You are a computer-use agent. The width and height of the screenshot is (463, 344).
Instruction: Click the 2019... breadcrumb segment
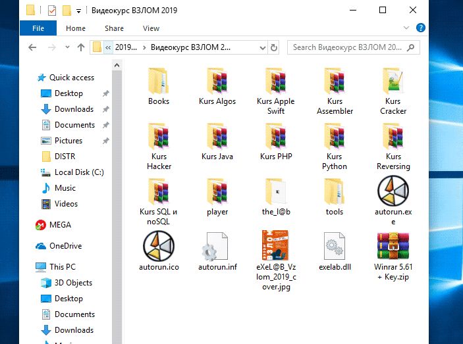pos(126,47)
